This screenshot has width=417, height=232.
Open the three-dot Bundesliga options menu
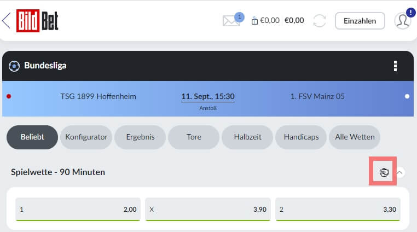[395, 66]
